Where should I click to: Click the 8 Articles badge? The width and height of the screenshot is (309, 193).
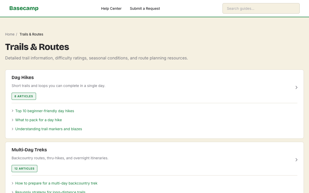[24, 96]
